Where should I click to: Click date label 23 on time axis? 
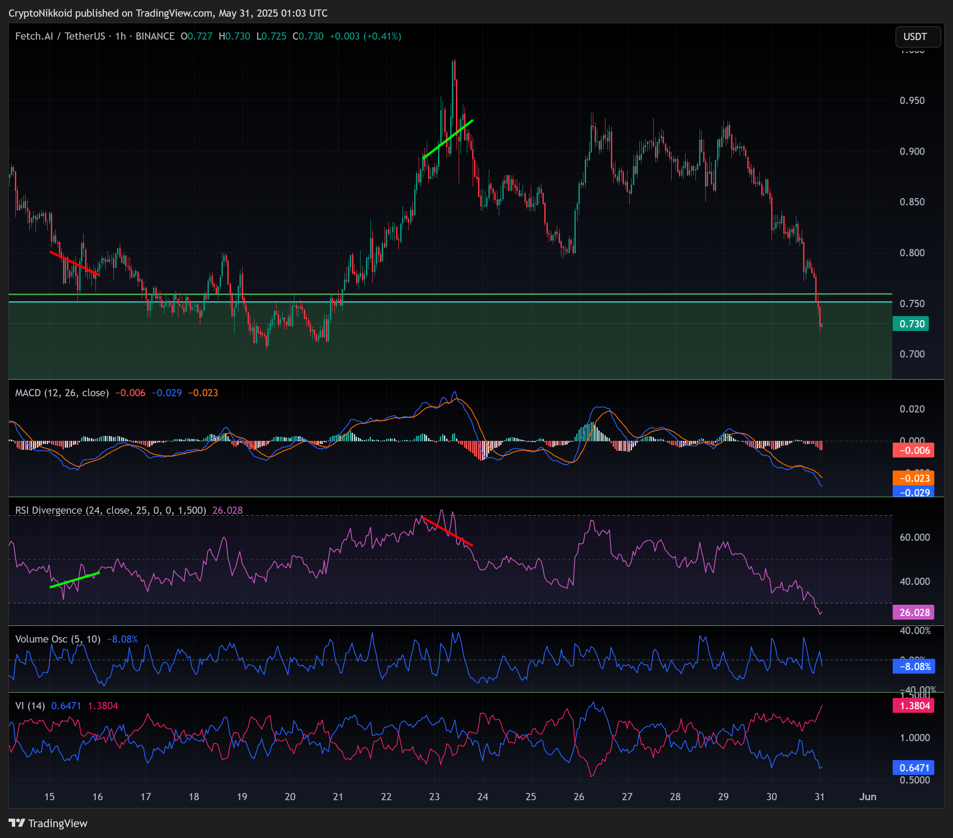[434, 797]
